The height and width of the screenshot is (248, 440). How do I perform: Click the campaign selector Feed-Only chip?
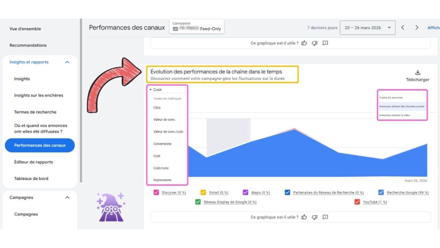[197, 27]
